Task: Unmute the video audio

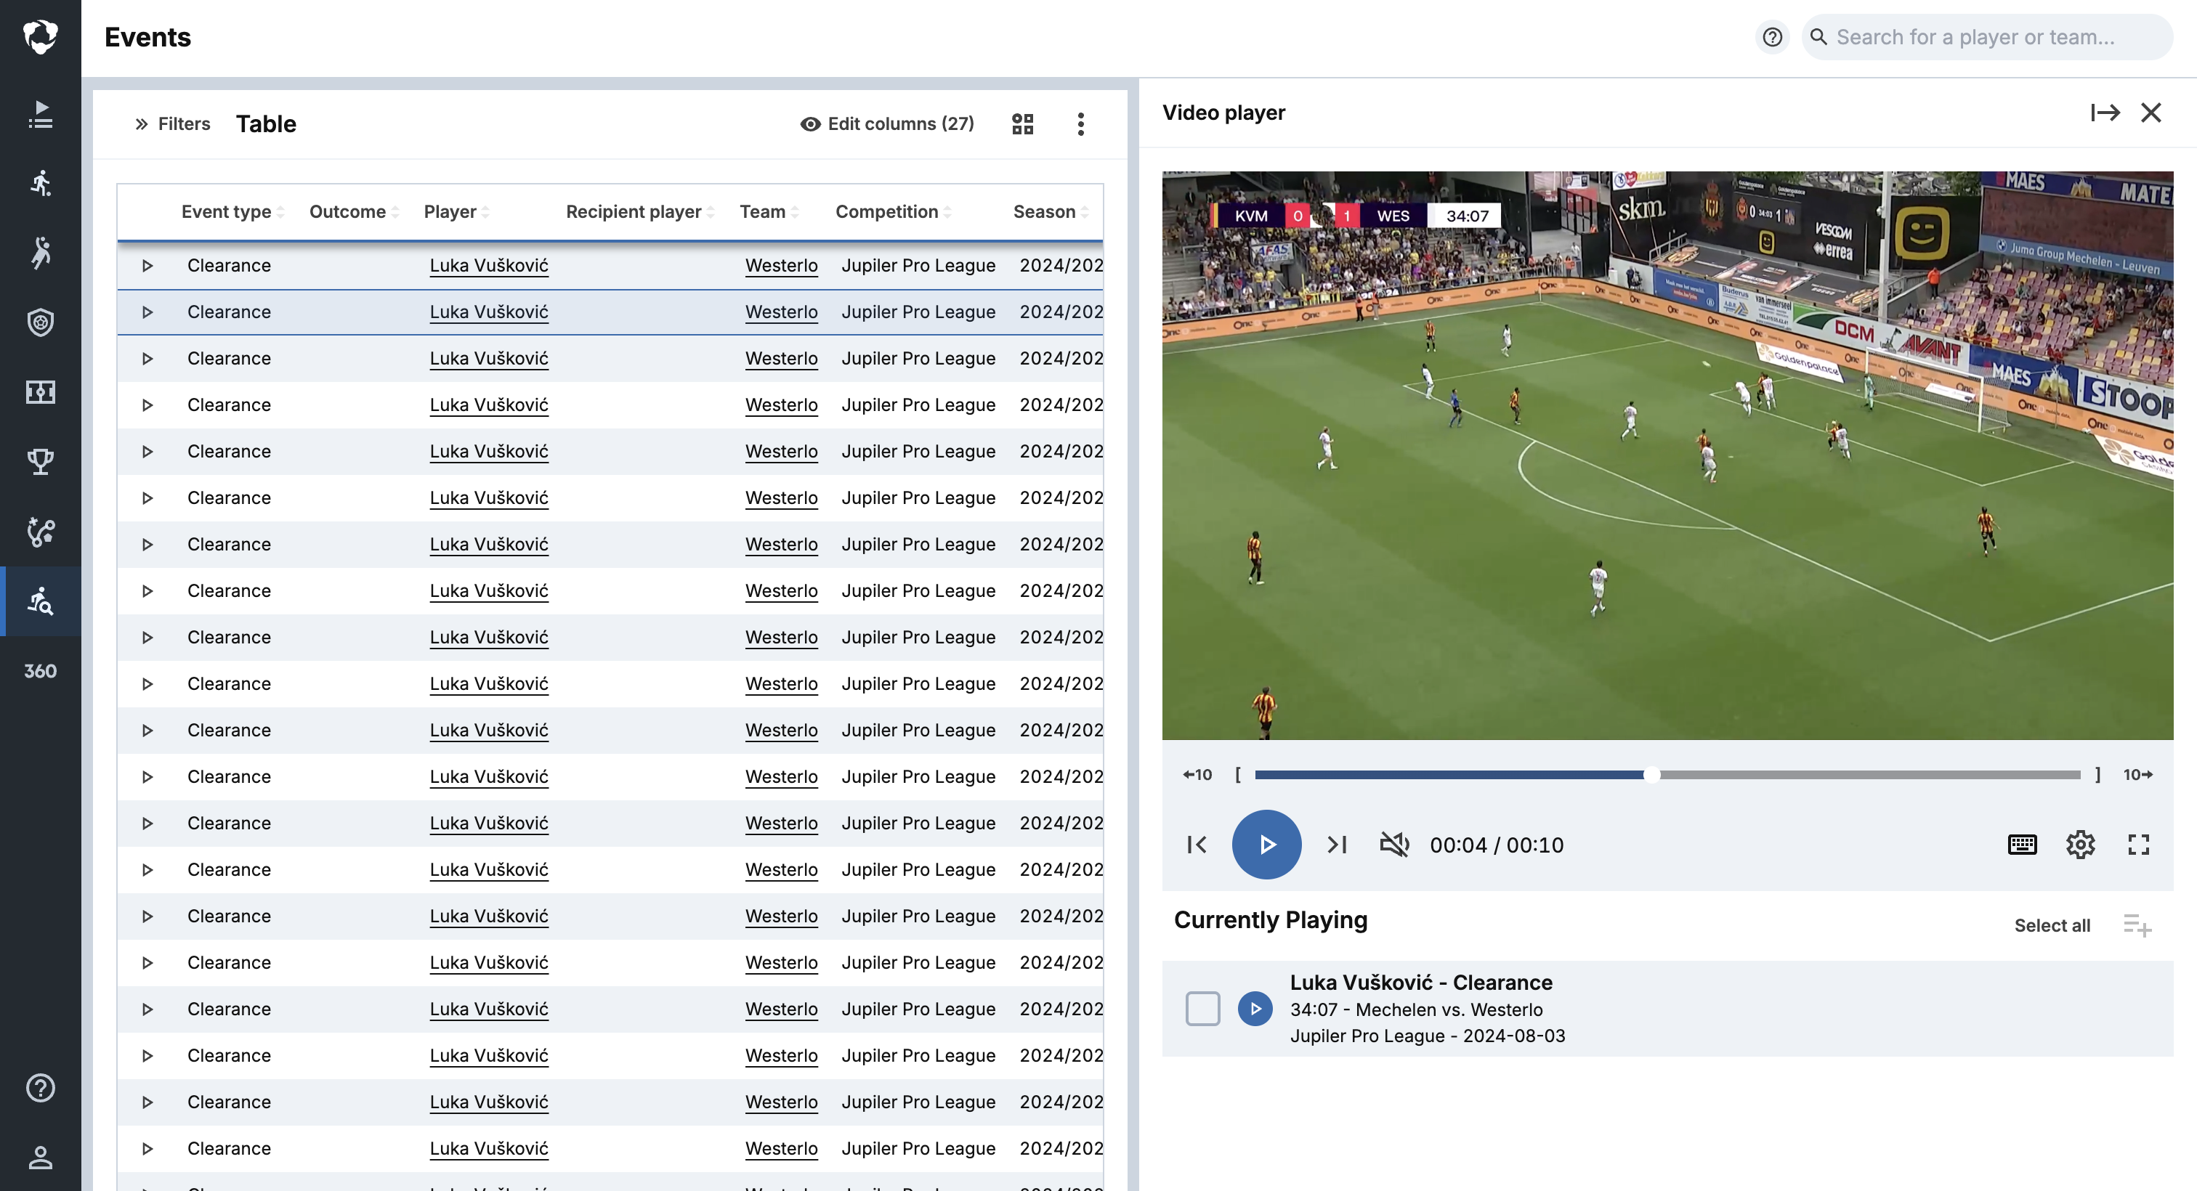Action: pyautogui.click(x=1393, y=844)
